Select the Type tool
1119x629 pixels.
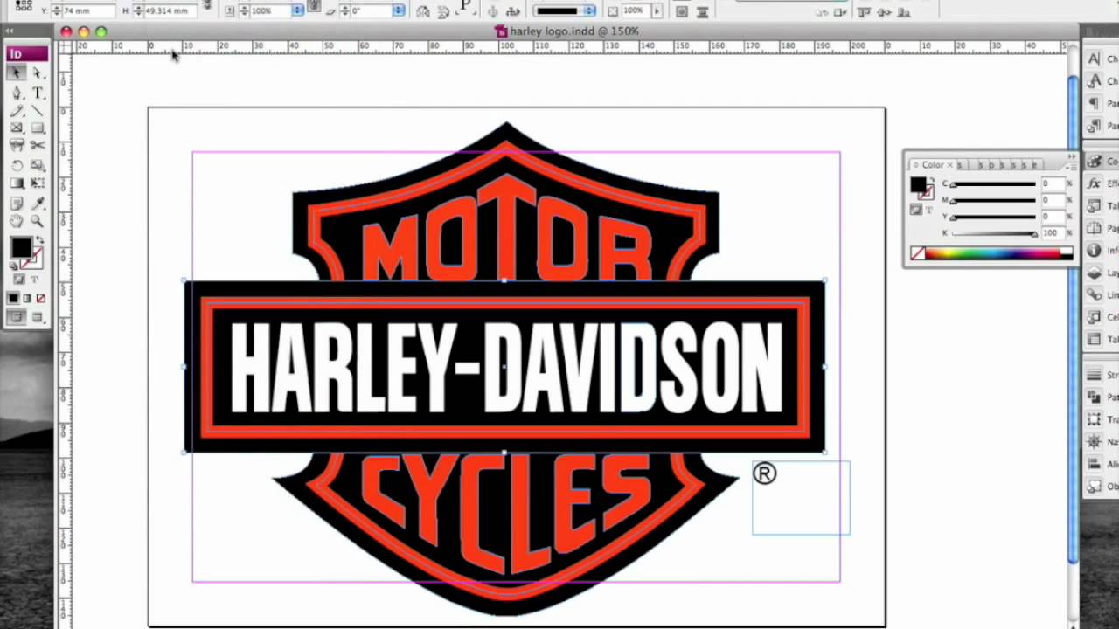point(38,93)
